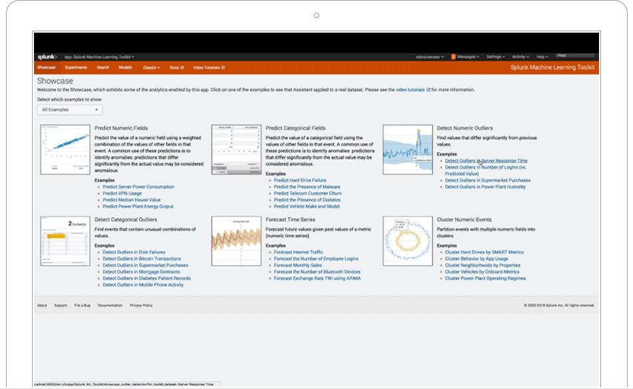The width and height of the screenshot is (633, 389).
Task: Open the Settings menu
Action: tap(496, 57)
